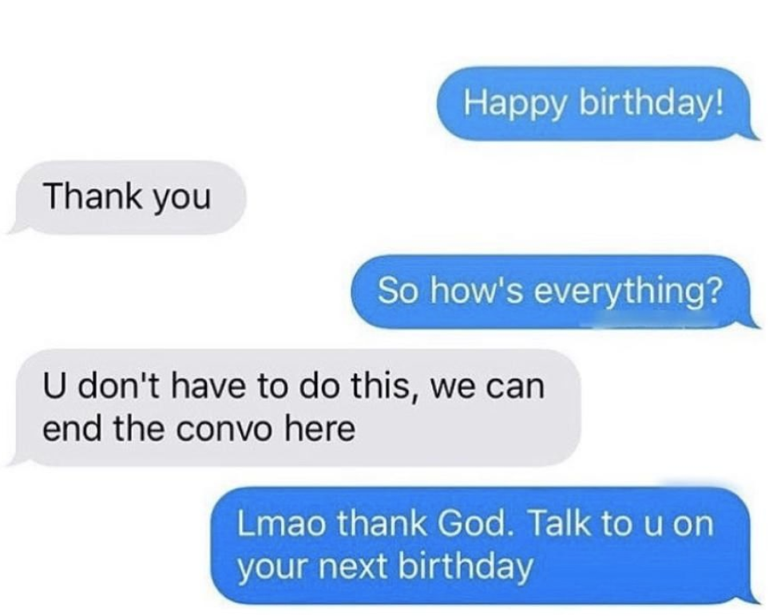The height and width of the screenshot is (616, 773).
Task: Click the word 'birthday!' in the top bubble
Action: point(652,104)
